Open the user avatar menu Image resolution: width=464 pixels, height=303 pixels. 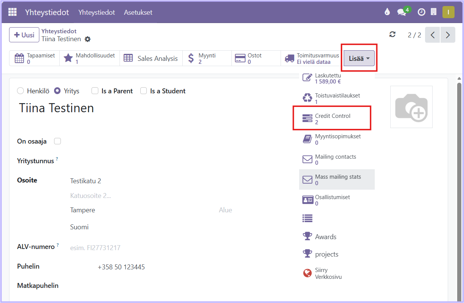pyautogui.click(x=448, y=12)
